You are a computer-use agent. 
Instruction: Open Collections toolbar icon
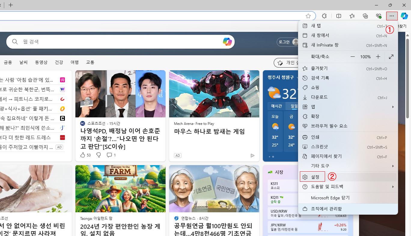click(x=365, y=16)
